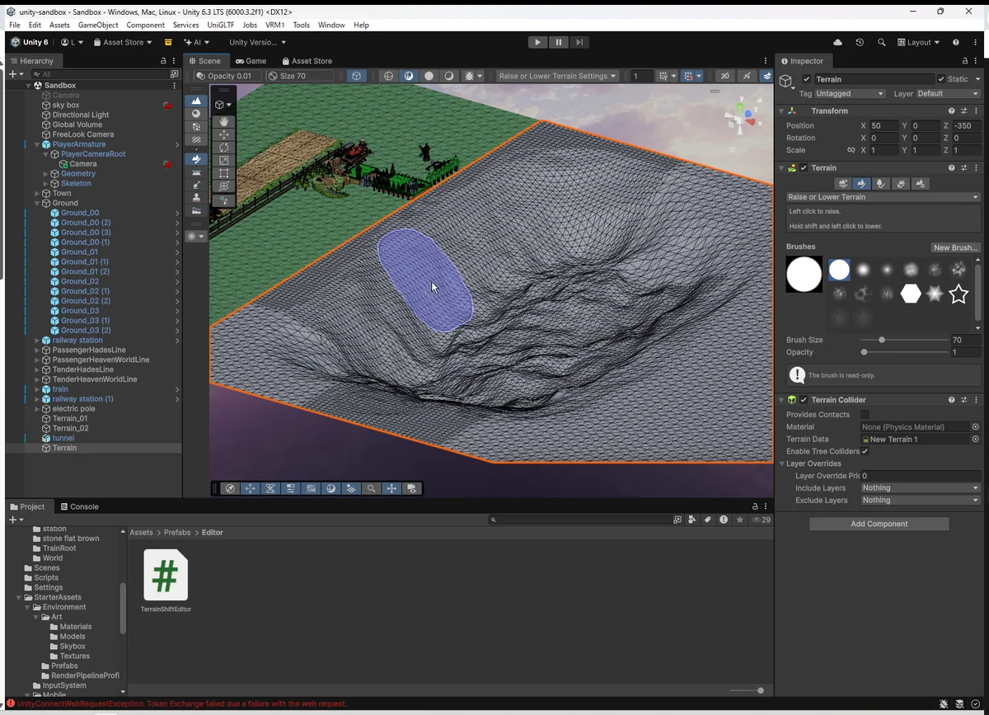Switch to the Console tab
This screenshot has width=989, height=715.
(79, 506)
